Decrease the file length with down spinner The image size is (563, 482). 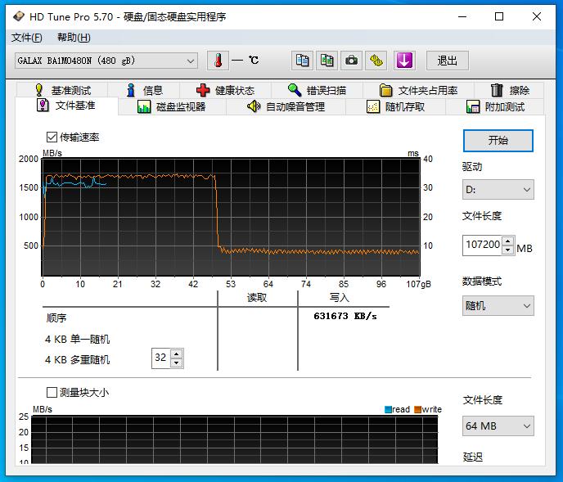point(507,250)
